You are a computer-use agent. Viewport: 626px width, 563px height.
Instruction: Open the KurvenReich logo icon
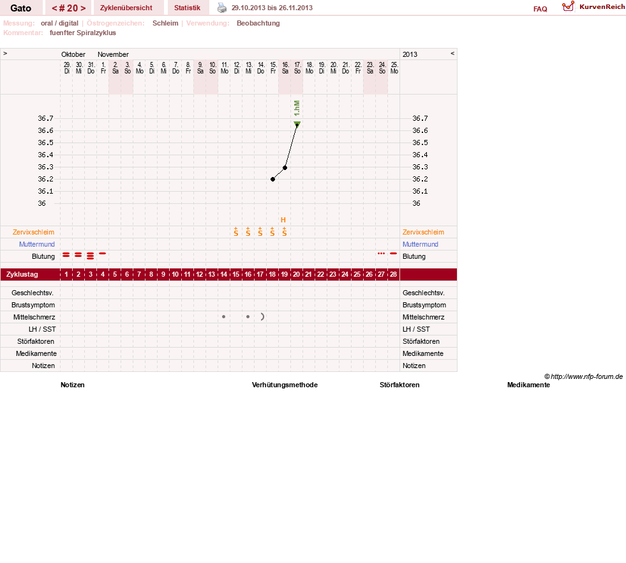pyautogui.click(x=568, y=6)
